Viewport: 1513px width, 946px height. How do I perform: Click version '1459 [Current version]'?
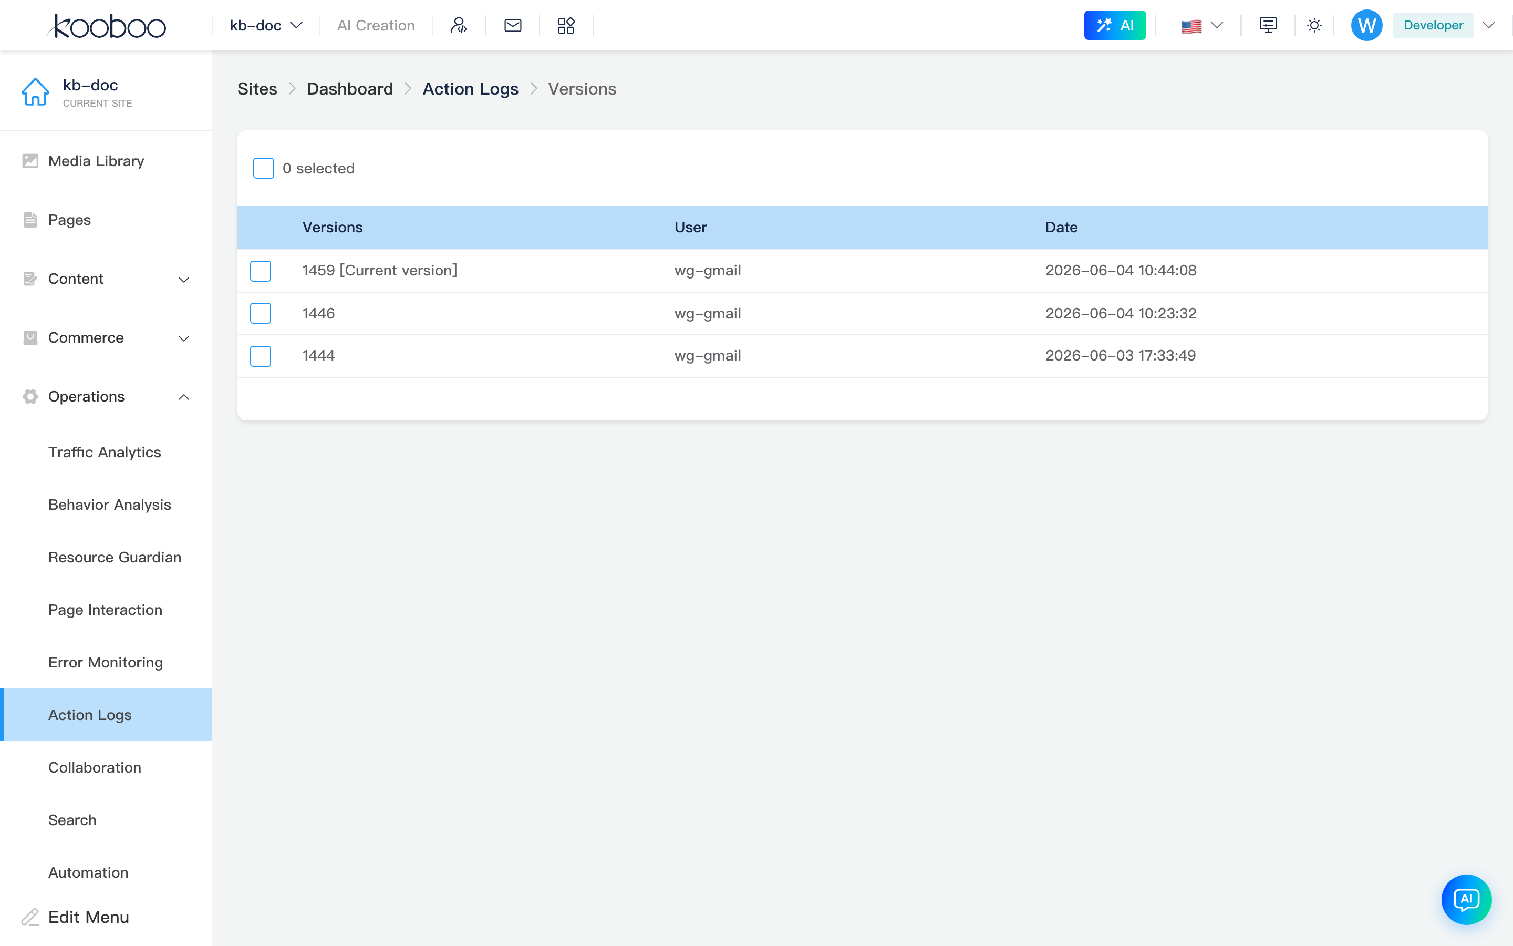pos(379,270)
